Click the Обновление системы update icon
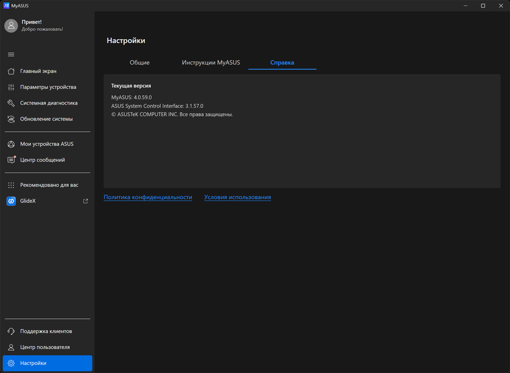The width and height of the screenshot is (510, 373). coord(11,119)
